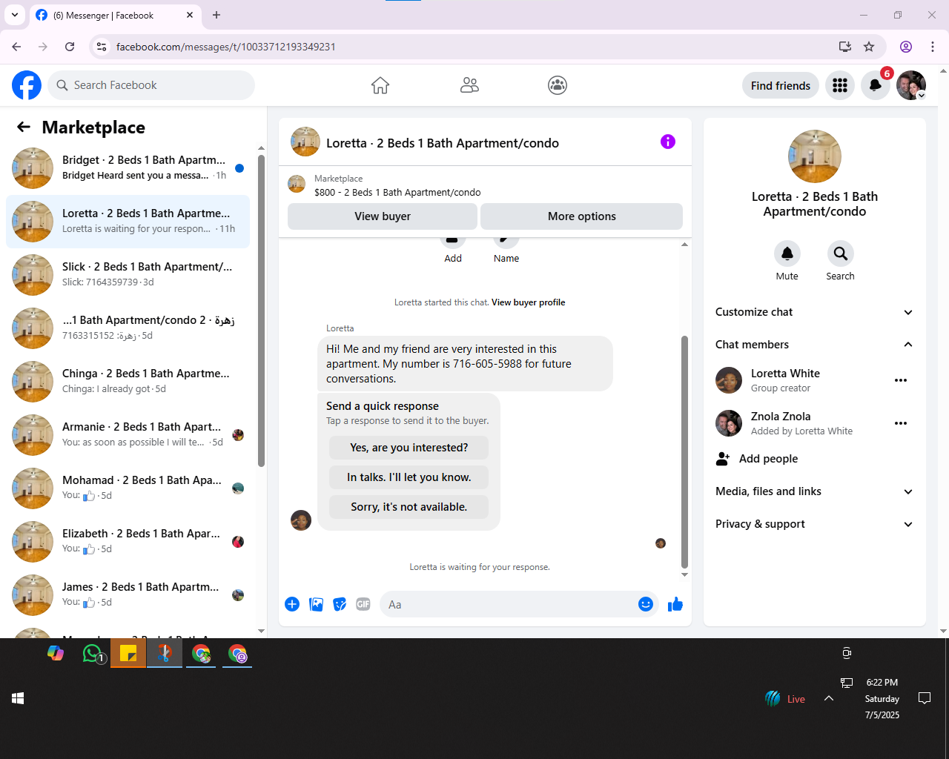This screenshot has height=759, width=949.
Task: Send a thumbs-up like
Action: click(675, 604)
